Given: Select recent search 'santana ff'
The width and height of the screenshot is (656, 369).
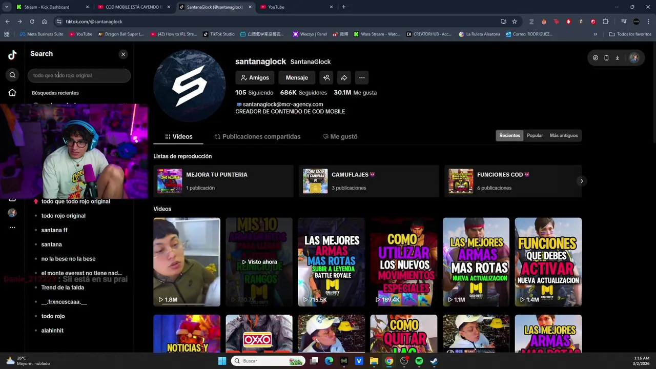Looking at the screenshot, I should pos(54,230).
